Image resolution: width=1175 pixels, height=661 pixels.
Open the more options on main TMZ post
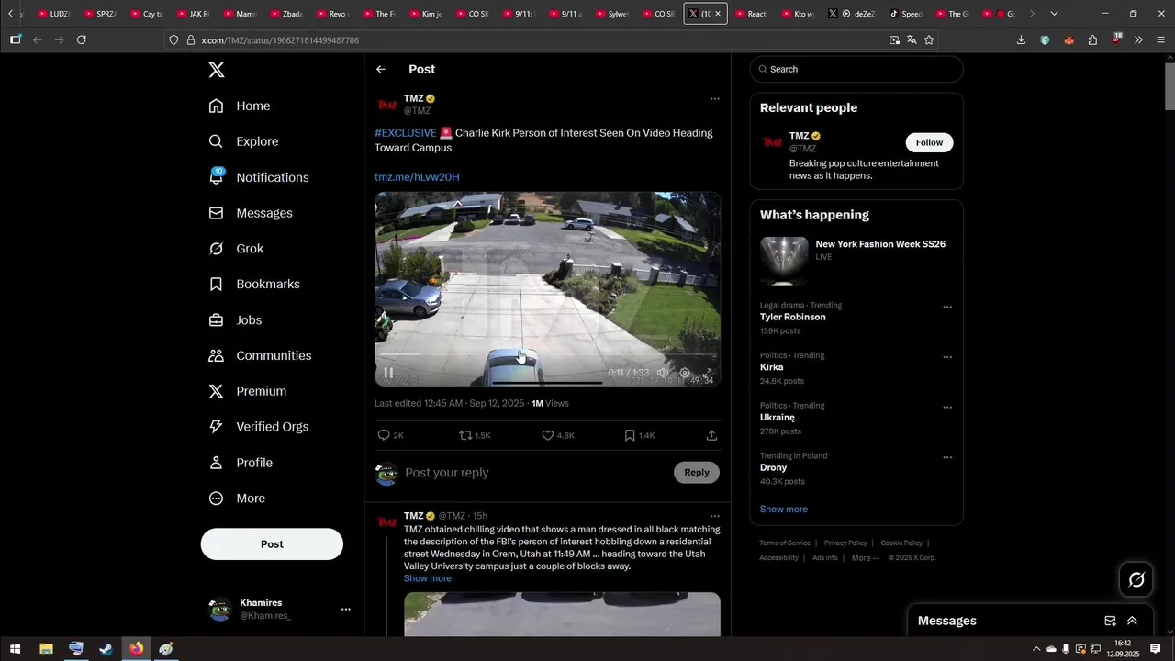coord(715,98)
